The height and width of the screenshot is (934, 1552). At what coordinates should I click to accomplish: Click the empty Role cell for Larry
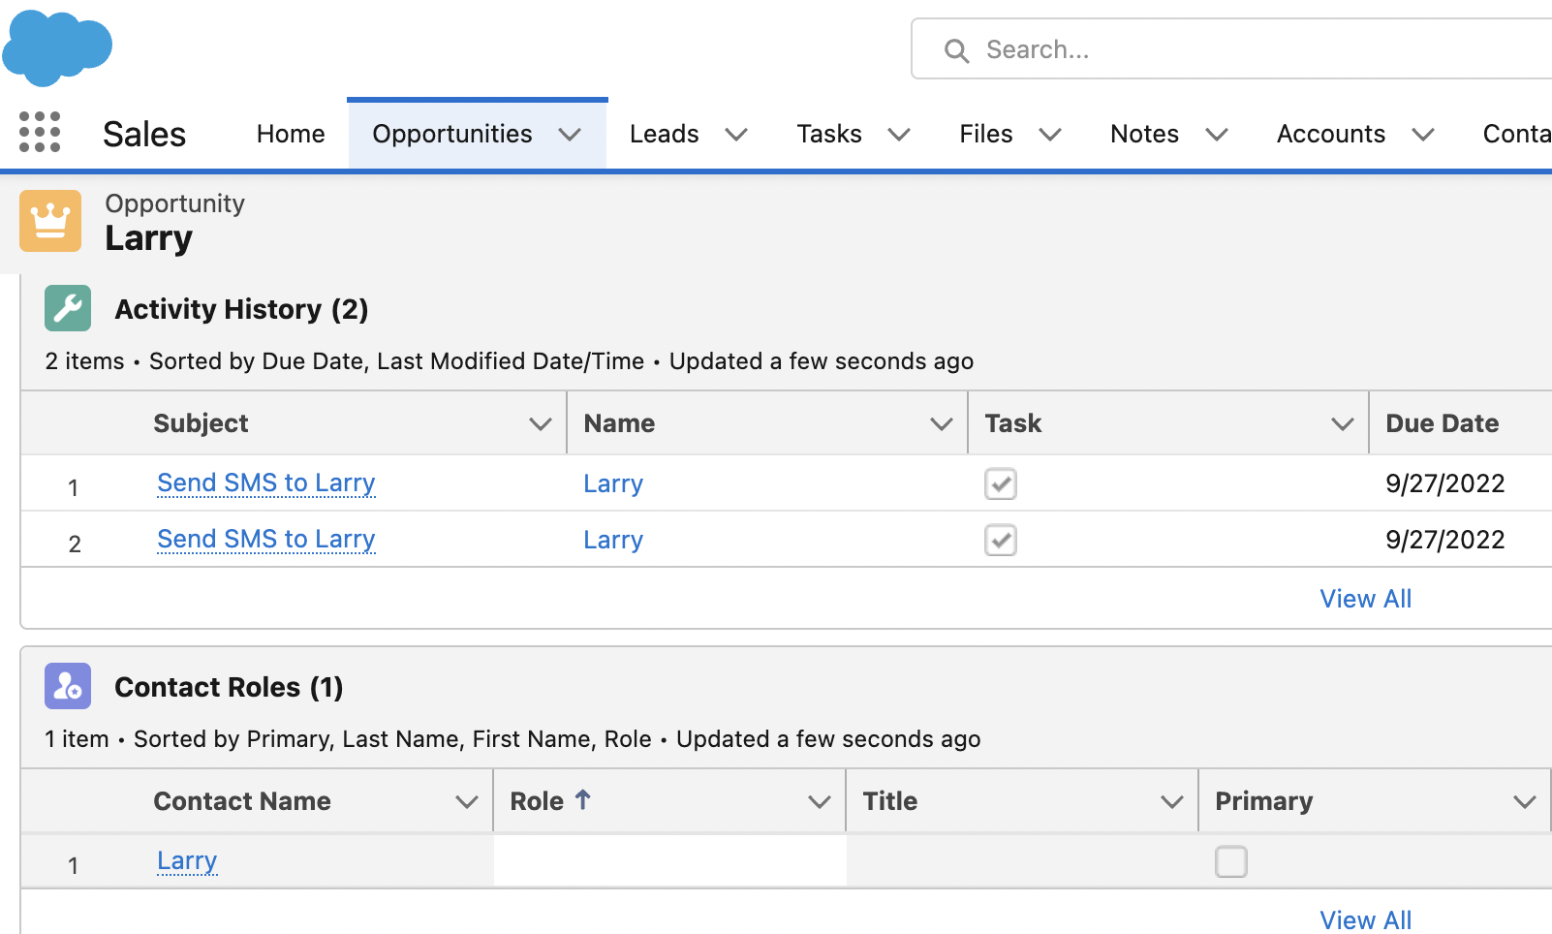[669, 860]
